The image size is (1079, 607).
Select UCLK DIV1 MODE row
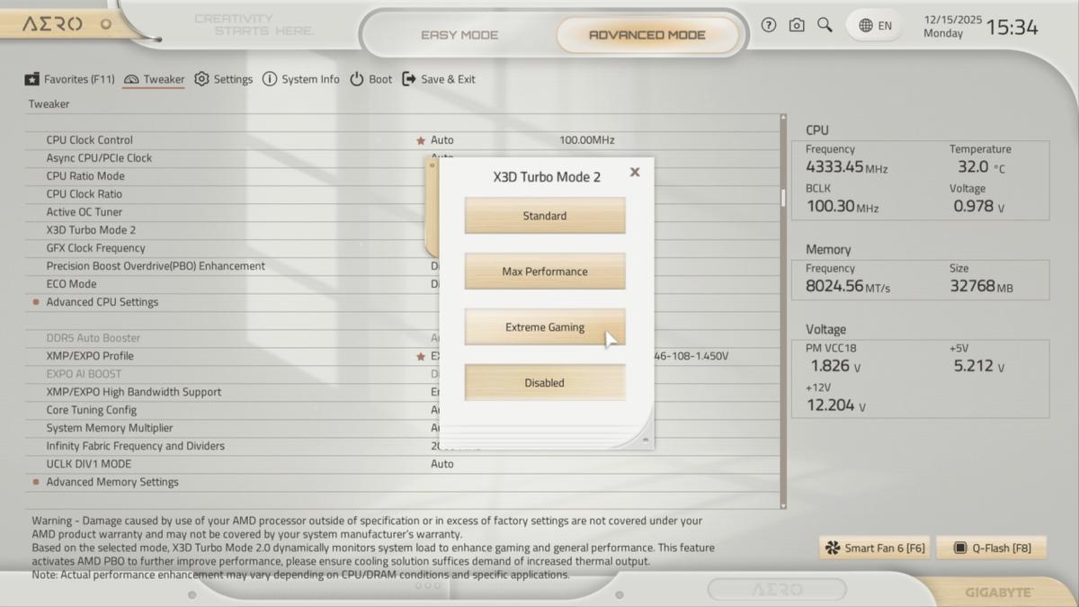tap(403, 464)
